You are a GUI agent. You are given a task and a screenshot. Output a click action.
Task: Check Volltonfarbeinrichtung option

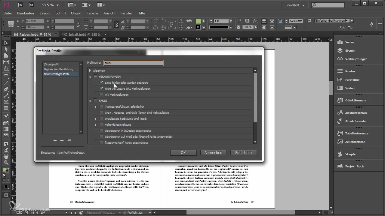pos(102,124)
